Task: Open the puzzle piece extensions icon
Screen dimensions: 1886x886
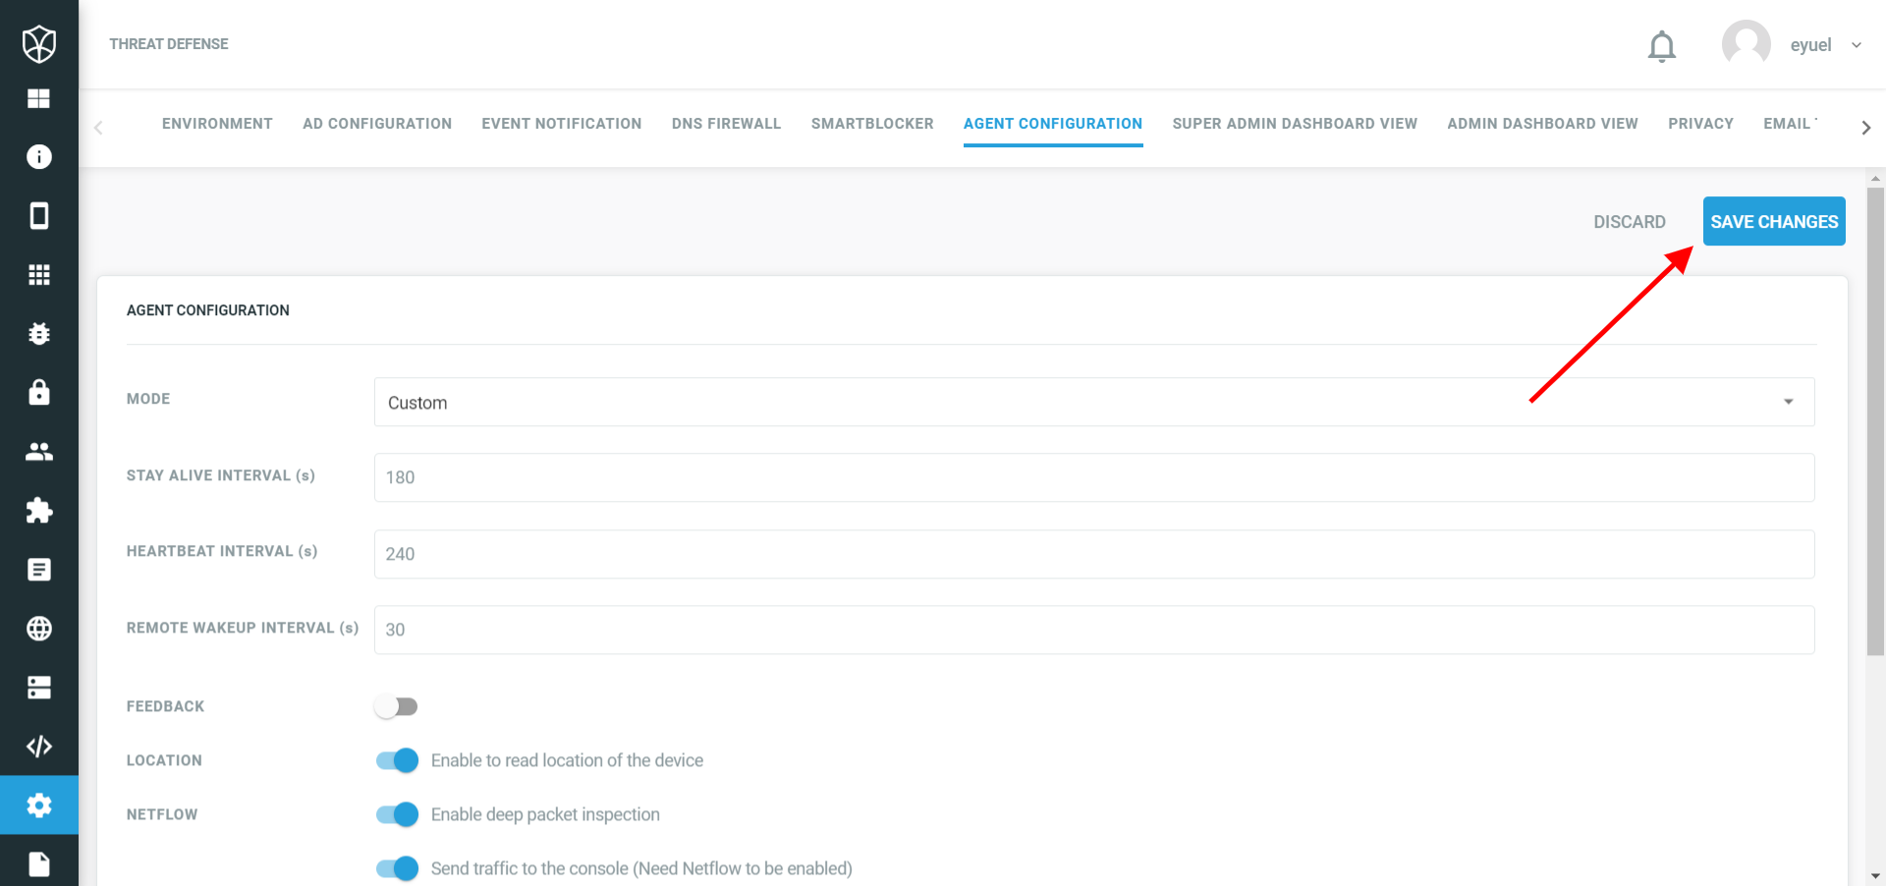Action: [x=39, y=511]
